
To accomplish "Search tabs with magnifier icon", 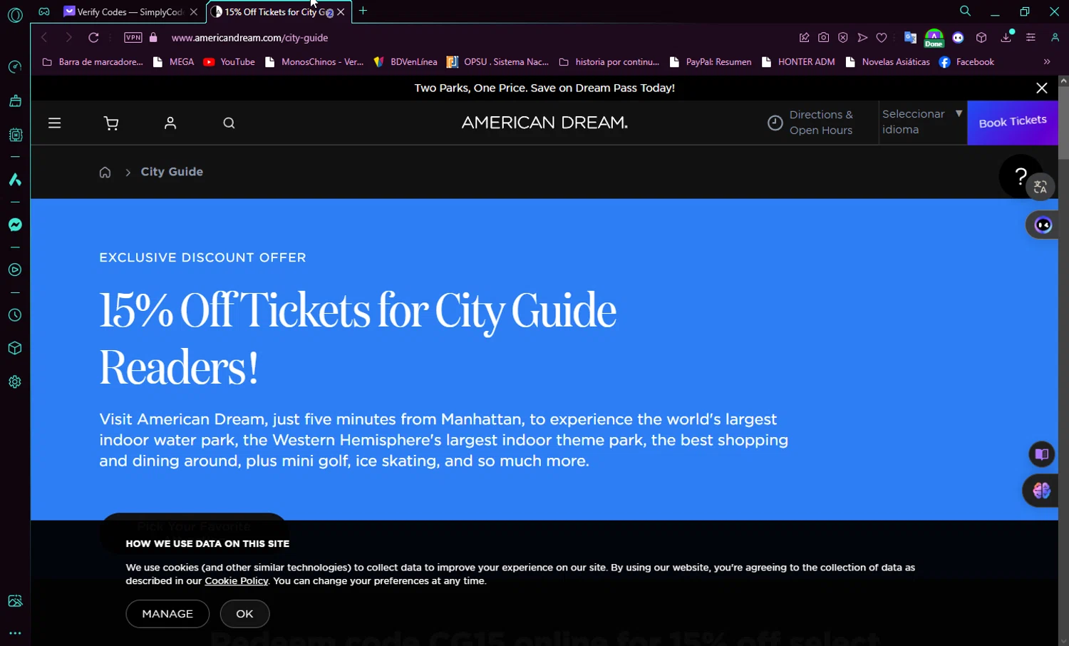I will [x=966, y=11].
